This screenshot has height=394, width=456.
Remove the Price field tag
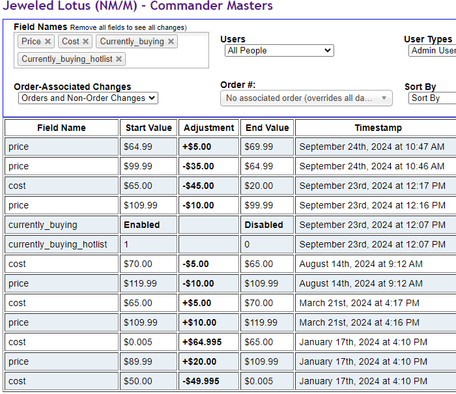(x=48, y=42)
